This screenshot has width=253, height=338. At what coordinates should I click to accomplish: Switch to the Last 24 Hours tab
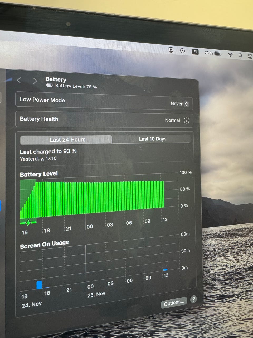pyautogui.click(x=66, y=140)
